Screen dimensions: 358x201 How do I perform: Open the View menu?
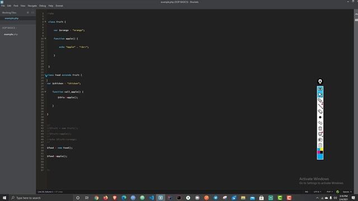coord(23,6)
